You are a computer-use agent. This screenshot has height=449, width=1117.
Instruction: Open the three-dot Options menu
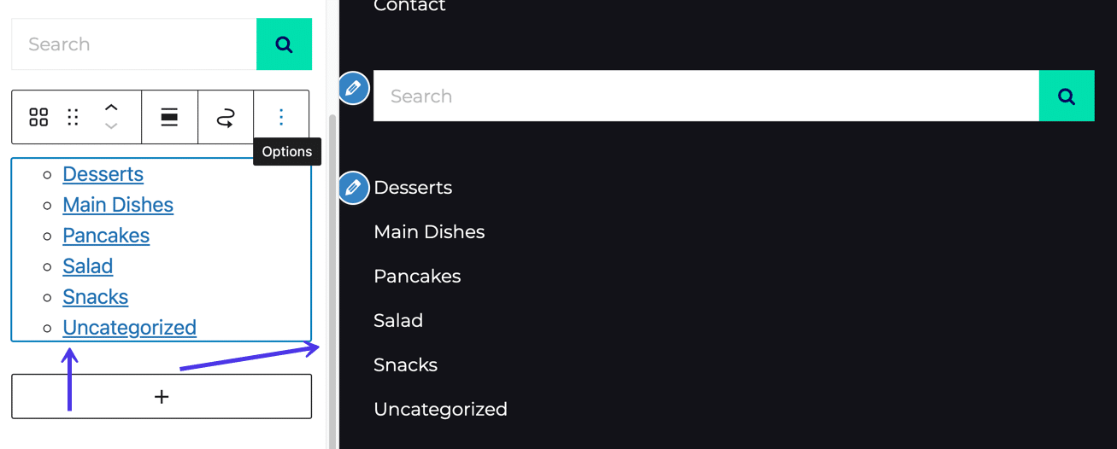pos(281,118)
